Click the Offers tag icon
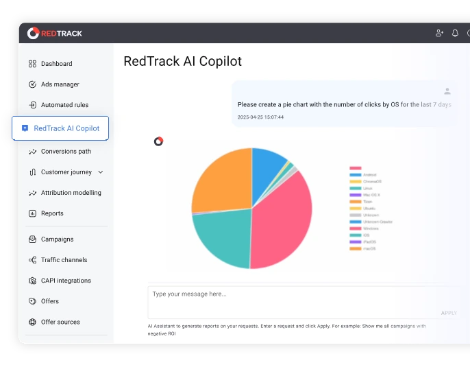This screenshot has height=365, width=470. pyautogui.click(x=32, y=301)
